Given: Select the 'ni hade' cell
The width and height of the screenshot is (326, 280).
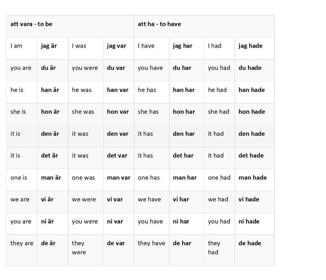Looking at the screenshot, I should pyautogui.click(x=255, y=224).
